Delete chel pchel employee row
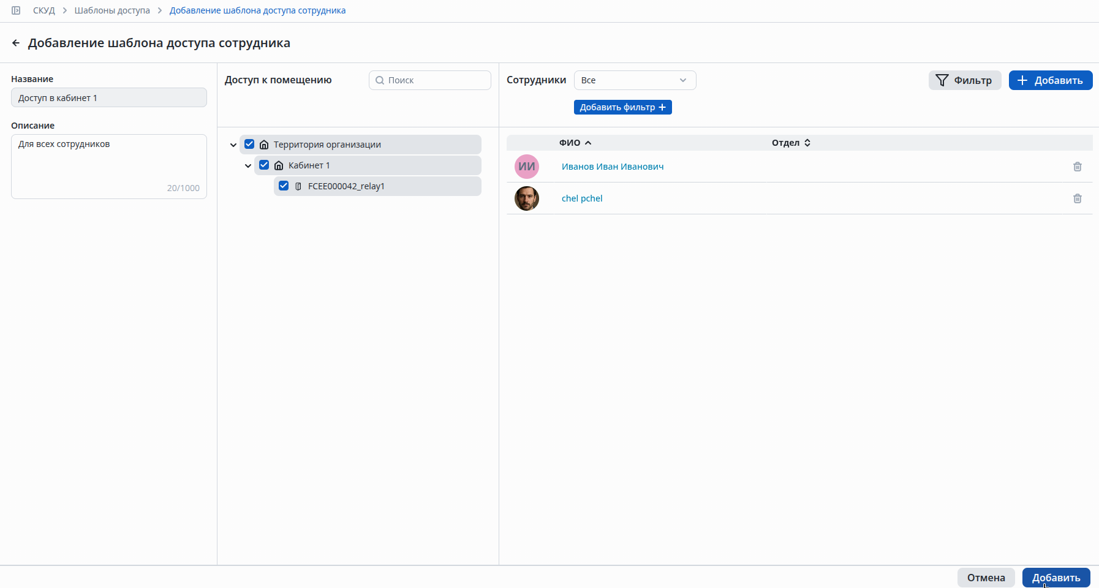The height and width of the screenshot is (588, 1099). pyautogui.click(x=1078, y=198)
